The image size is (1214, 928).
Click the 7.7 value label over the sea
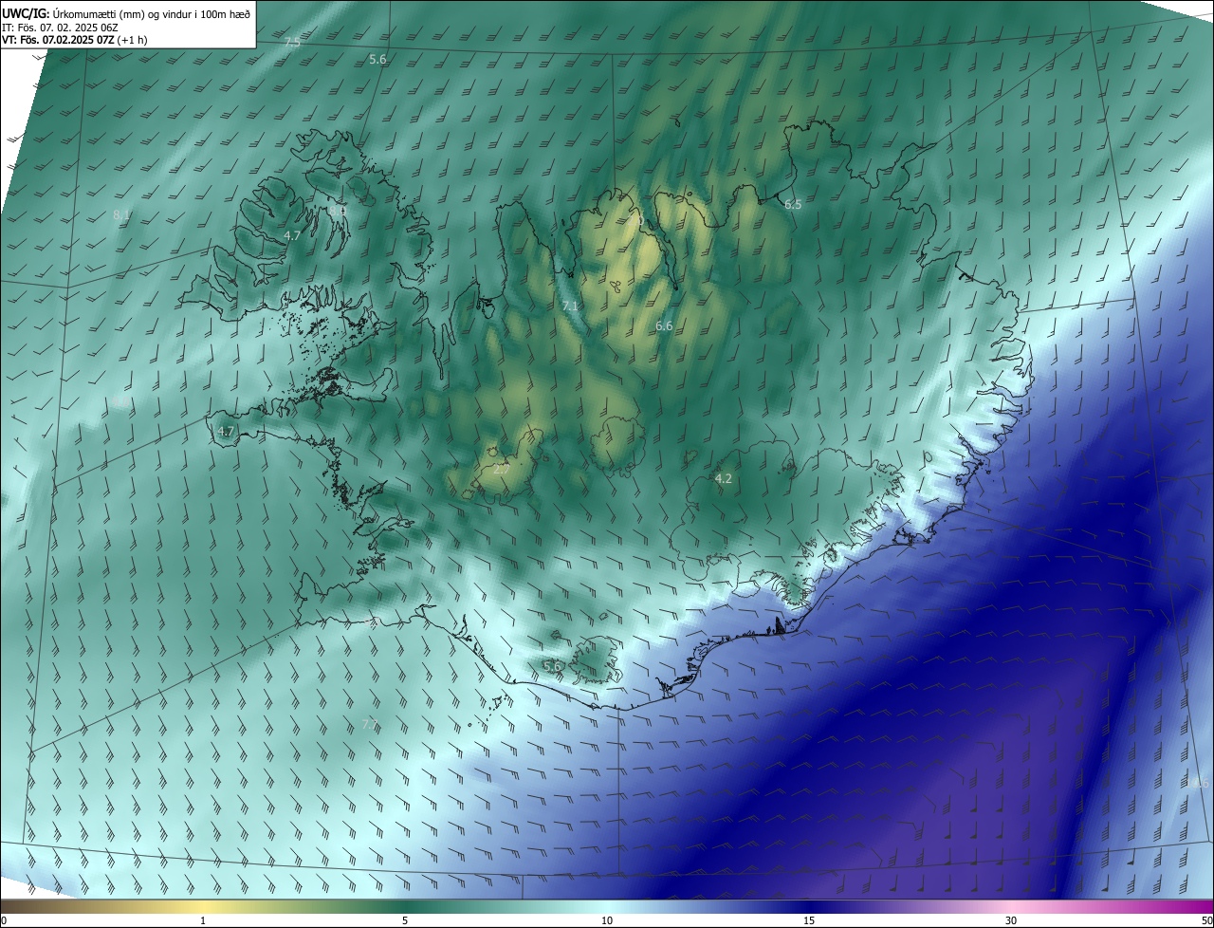point(369,725)
